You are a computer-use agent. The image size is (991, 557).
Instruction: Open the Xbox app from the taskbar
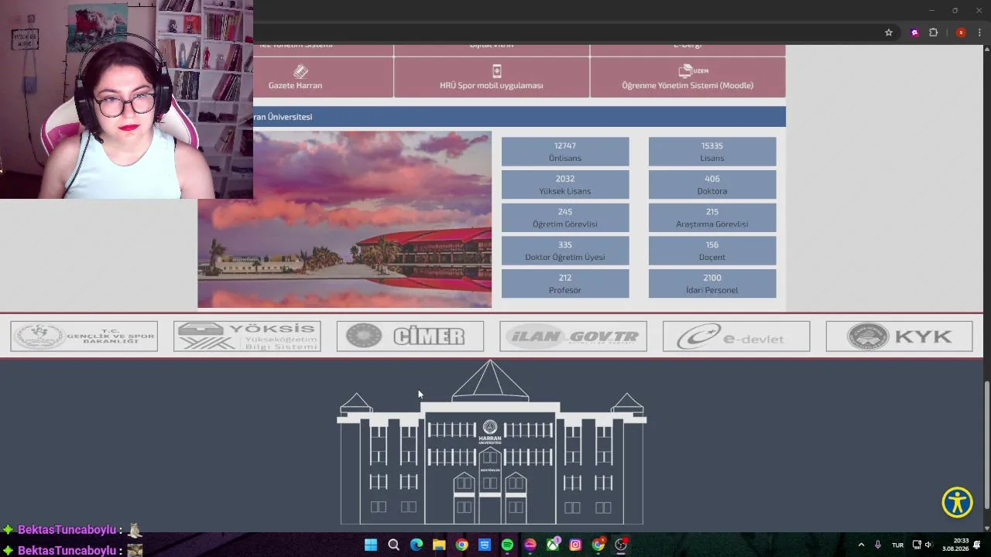pos(553,545)
